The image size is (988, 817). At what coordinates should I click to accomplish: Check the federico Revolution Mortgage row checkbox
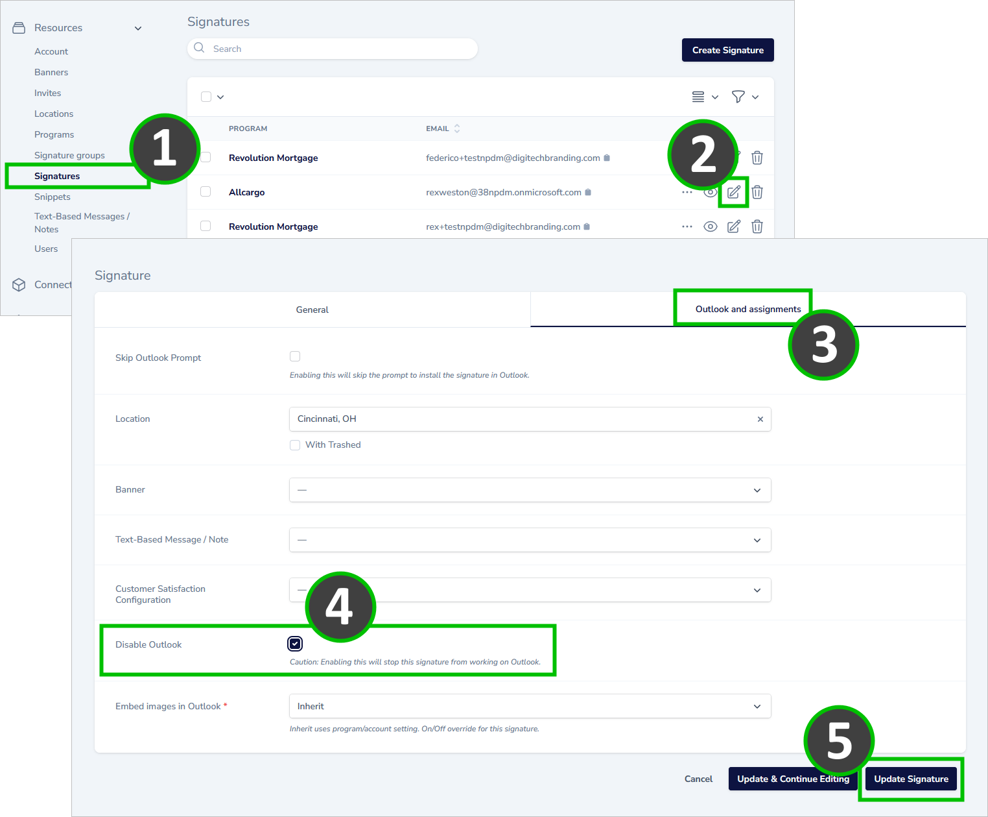point(206,157)
